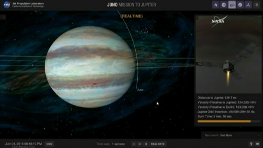Click the Jet Propulsion Laboratory title
Viewport: 263px width, 148px height.
tap(28, 4)
